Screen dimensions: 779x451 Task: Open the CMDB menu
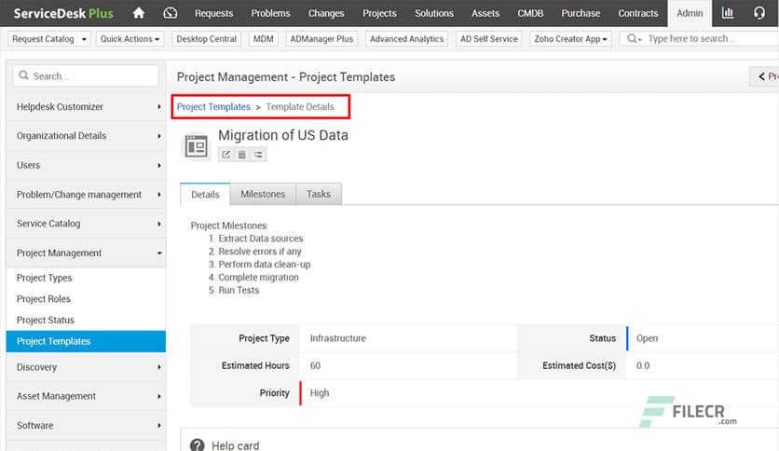(x=530, y=13)
